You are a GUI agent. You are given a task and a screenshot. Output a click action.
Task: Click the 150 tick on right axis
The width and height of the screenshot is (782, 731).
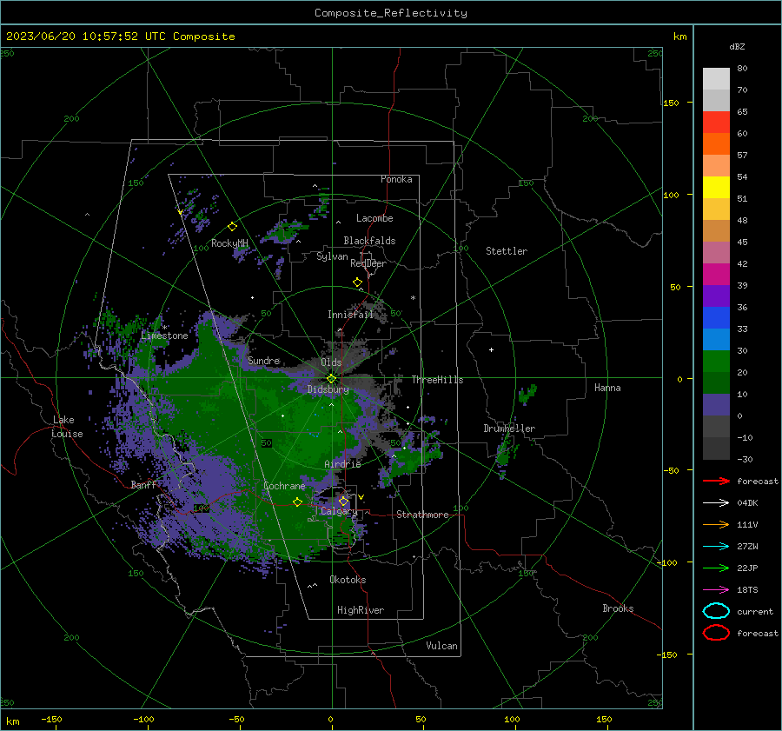coord(671,103)
